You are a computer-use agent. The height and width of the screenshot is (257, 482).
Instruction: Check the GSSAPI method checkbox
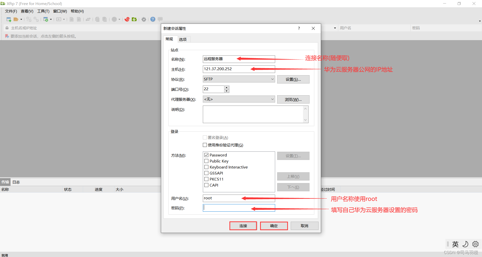(x=206, y=173)
